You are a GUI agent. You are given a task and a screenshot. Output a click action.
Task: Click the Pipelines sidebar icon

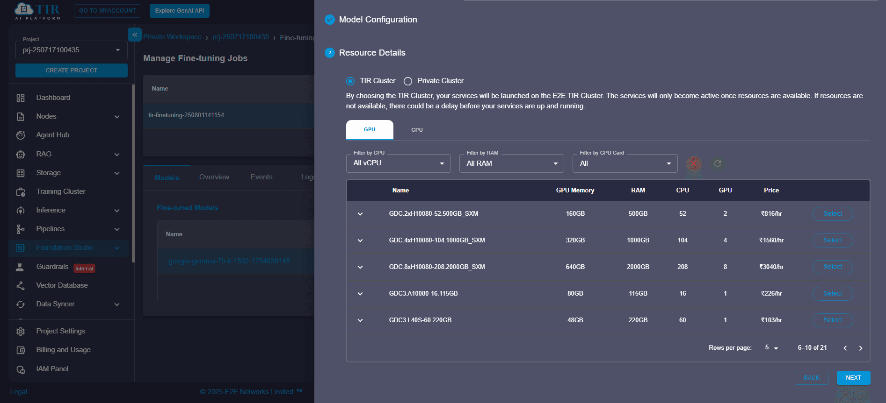click(21, 229)
